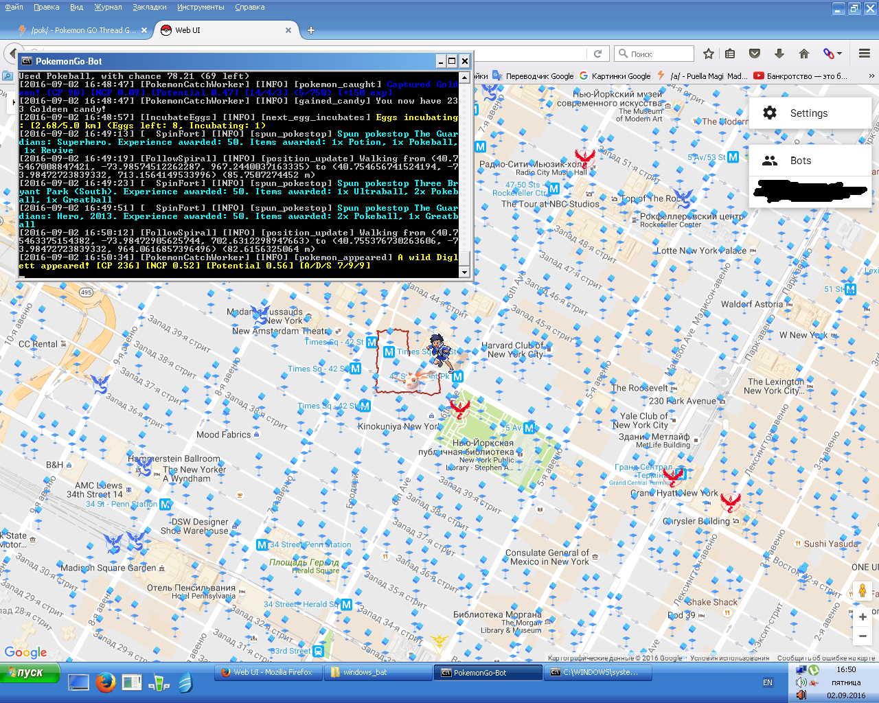Open Условия использования link on the map

pyautogui.click(x=729, y=658)
